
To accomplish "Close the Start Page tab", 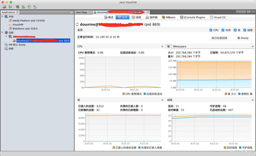I will coord(90,12).
